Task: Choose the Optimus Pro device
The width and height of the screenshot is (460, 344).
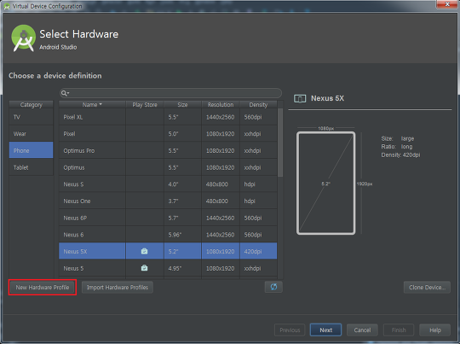Action: (168, 150)
